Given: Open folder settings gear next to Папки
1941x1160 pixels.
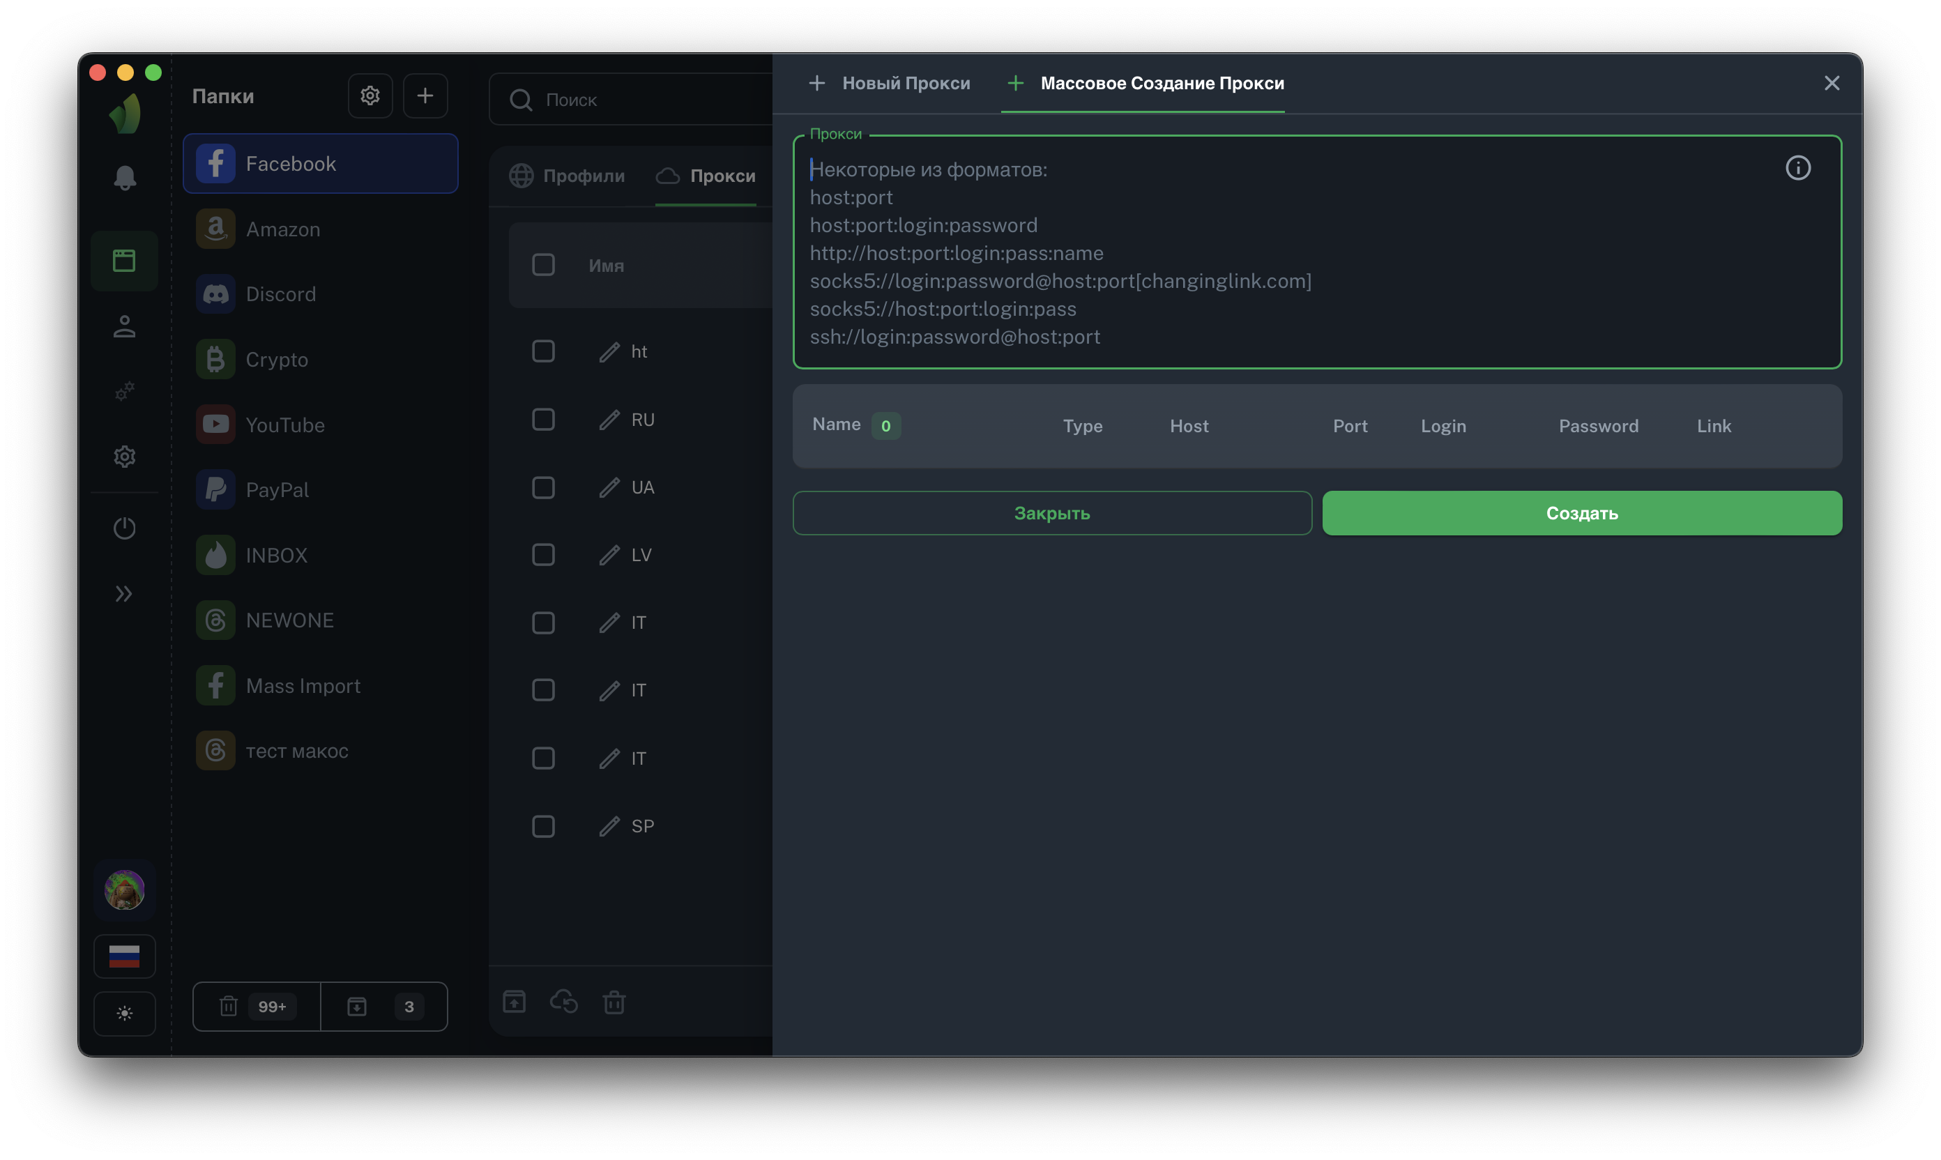Looking at the screenshot, I should click(x=370, y=96).
